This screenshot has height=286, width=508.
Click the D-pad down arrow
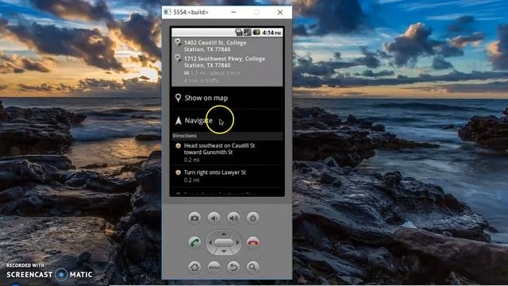(224, 251)
